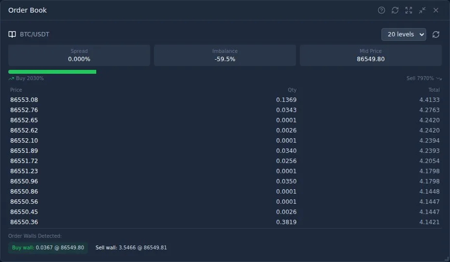Screen dimensions: 450x262
Task: Click quantity 0.3819 cell
Action: point(286,222)
